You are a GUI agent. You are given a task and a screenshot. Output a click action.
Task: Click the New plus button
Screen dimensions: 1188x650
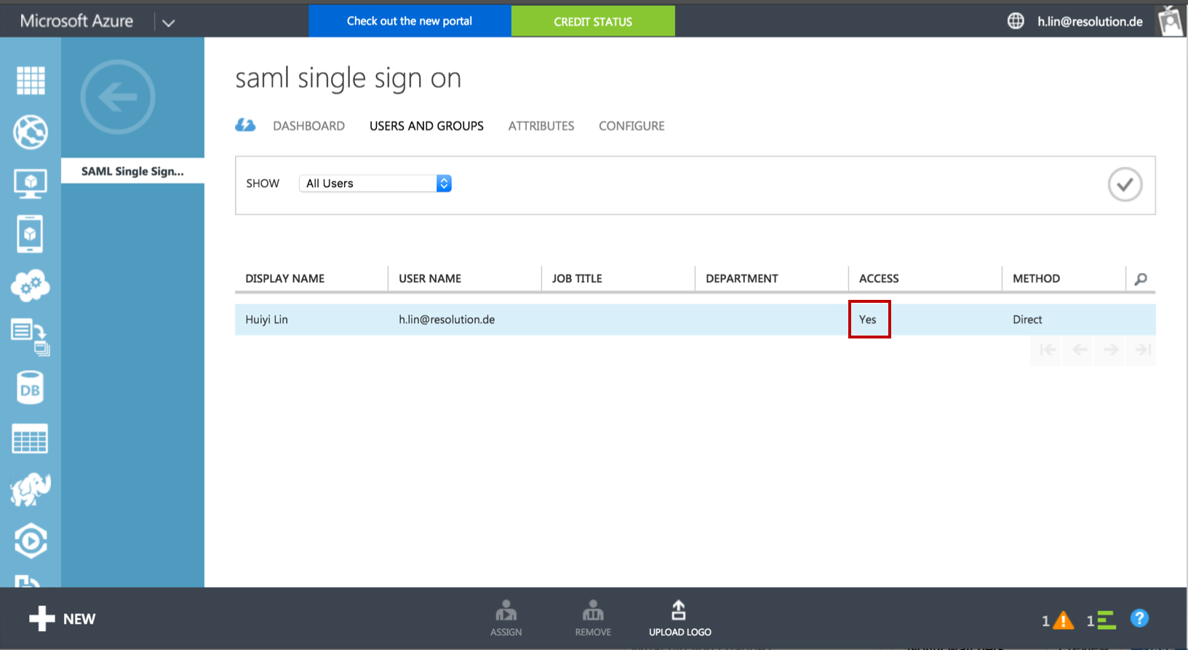63,619
